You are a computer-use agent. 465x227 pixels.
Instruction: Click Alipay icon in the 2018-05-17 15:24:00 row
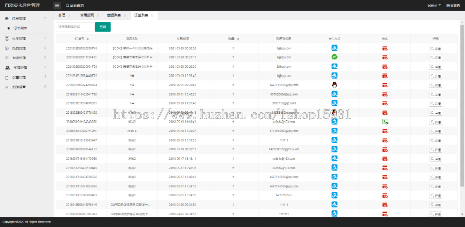(334, 195)
